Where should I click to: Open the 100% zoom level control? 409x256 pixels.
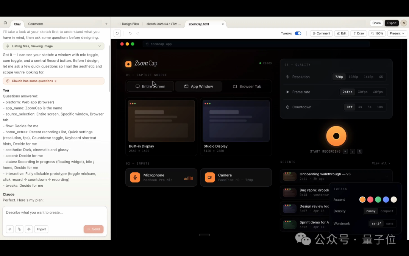[377, 33]
